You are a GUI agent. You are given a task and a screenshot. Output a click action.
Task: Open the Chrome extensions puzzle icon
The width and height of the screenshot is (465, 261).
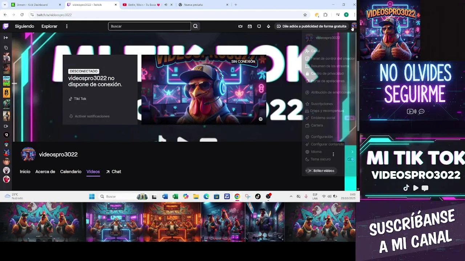click(325, 15)
